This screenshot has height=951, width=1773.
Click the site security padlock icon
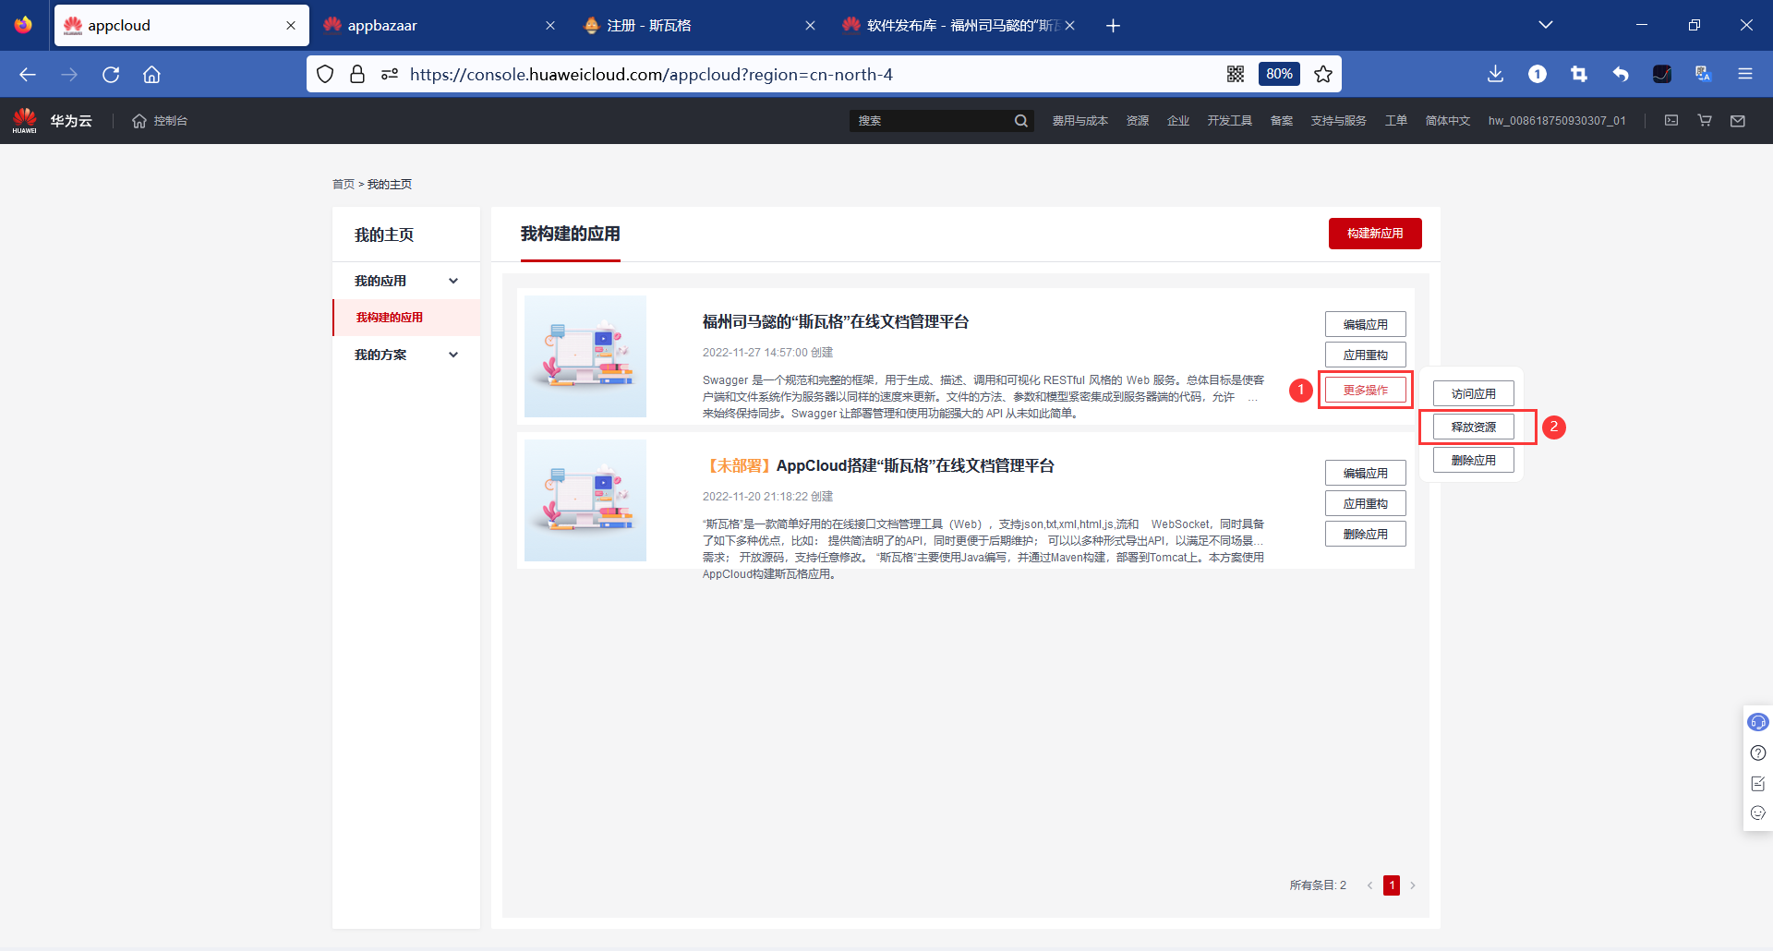coord(357,75)
